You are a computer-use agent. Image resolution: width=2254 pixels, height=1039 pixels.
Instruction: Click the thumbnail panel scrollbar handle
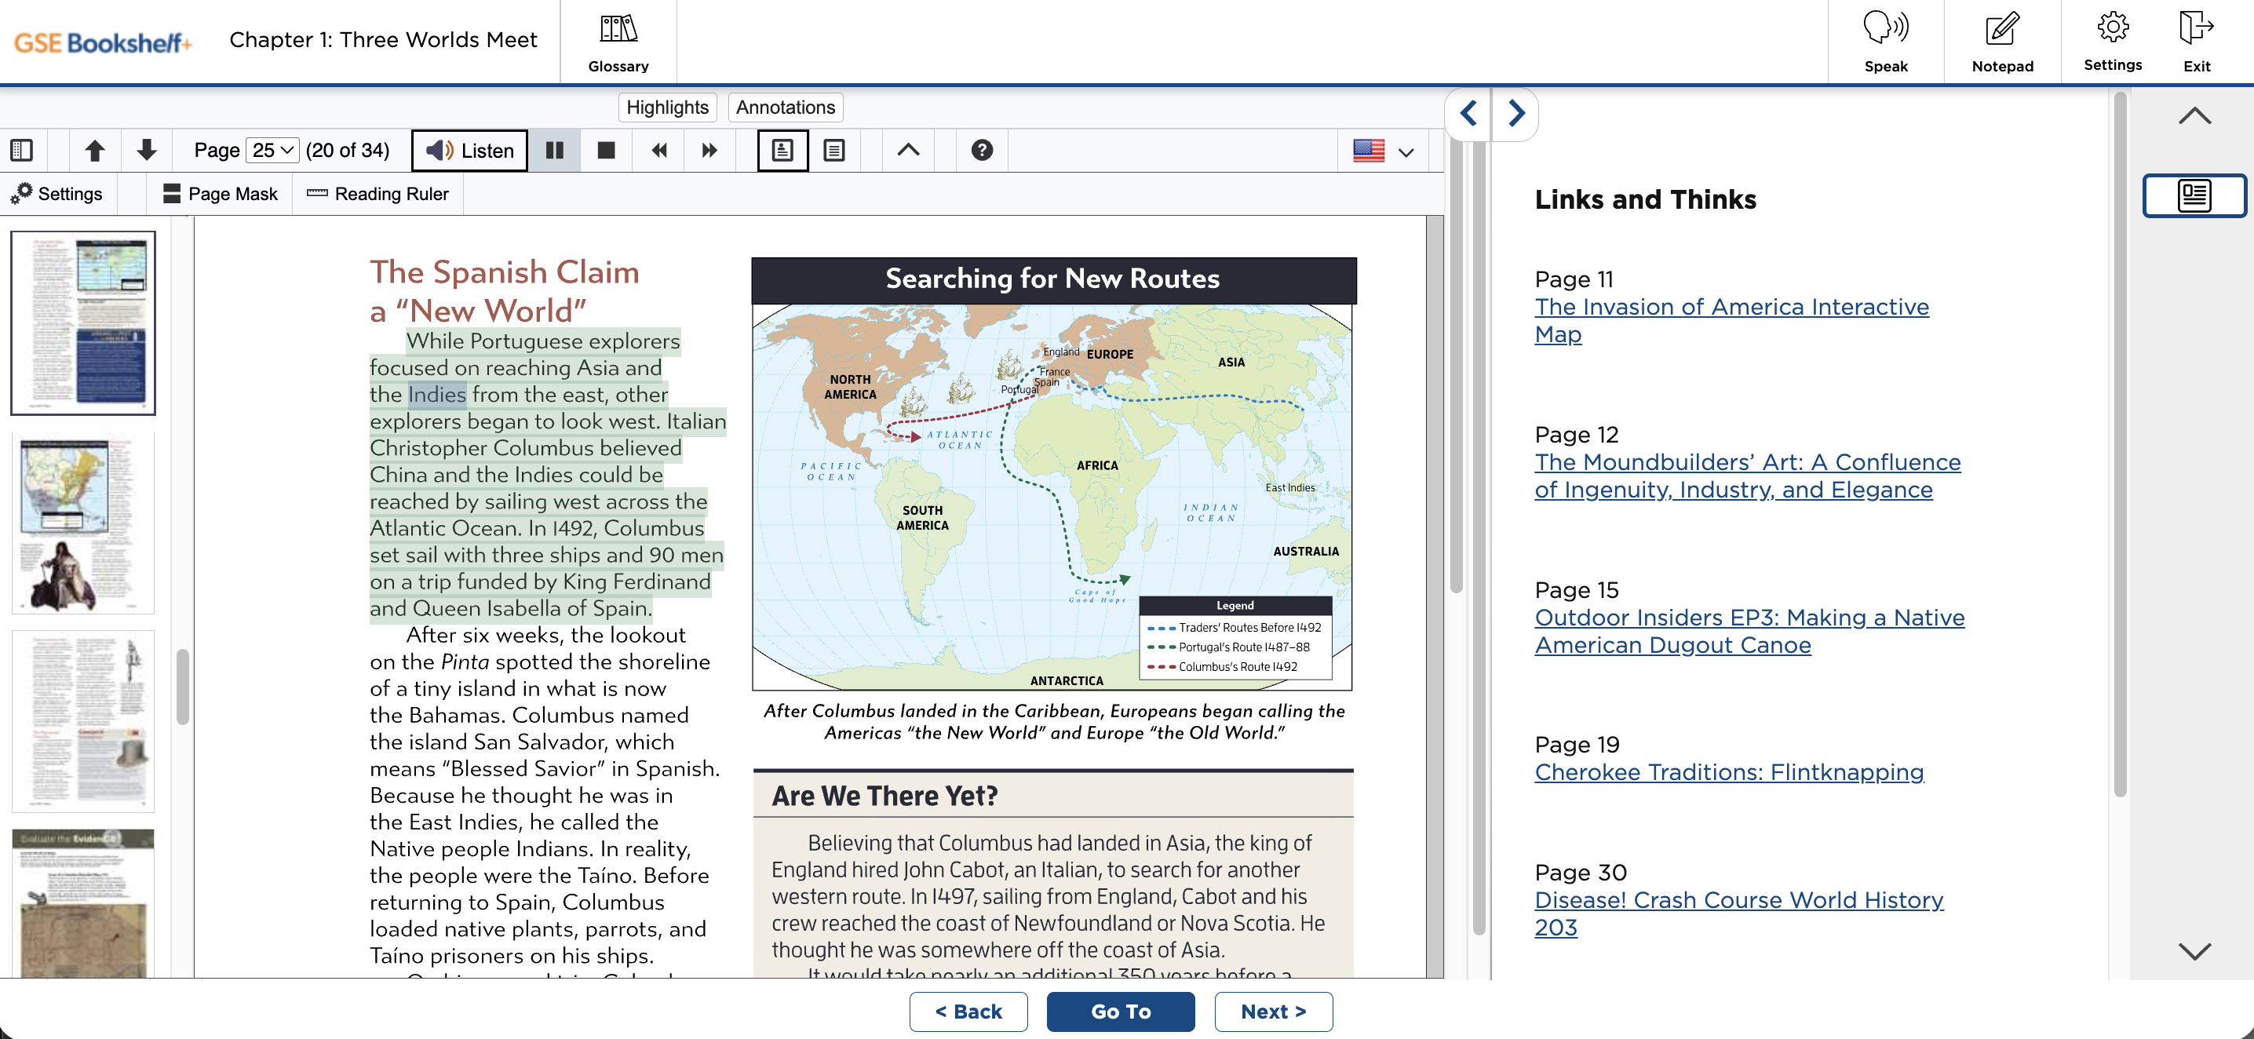182,687
